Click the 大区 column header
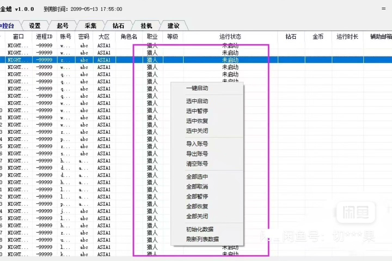Image resolution: width=392 pixels, height=261 pixels. tap(104, 37)
